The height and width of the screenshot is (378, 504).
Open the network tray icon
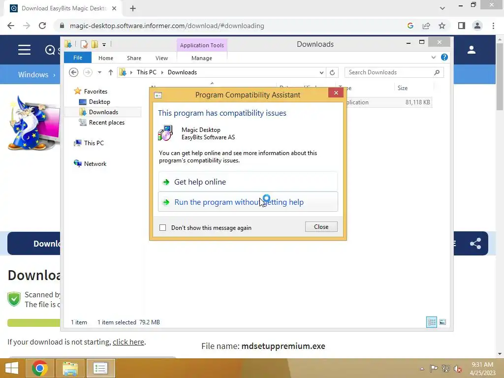click(x=446, y=368)
